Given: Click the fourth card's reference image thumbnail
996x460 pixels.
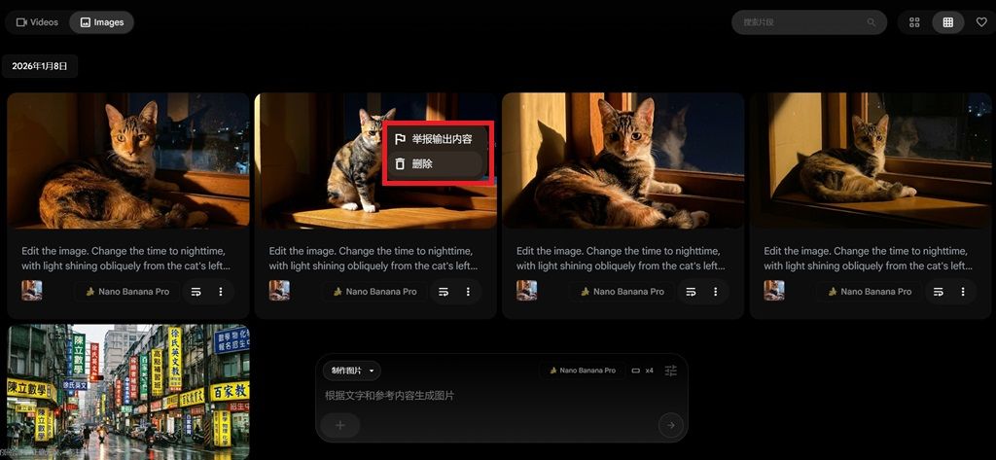Looking at the screenshot, I should [x=774, y=291].
